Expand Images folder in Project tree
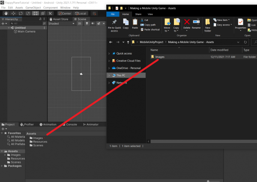 click(x=5, y=155)
